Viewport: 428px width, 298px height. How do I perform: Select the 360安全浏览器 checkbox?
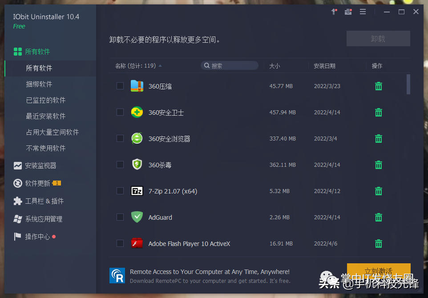120,138
